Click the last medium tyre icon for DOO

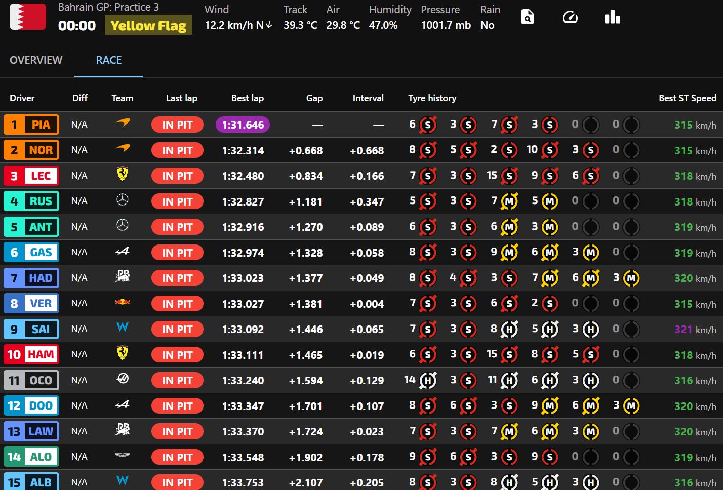coord(631,406)
